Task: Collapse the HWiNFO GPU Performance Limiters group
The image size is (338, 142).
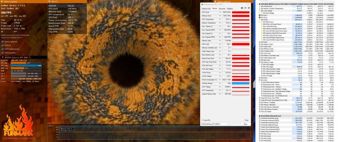Action: click(x=259, y=82)
